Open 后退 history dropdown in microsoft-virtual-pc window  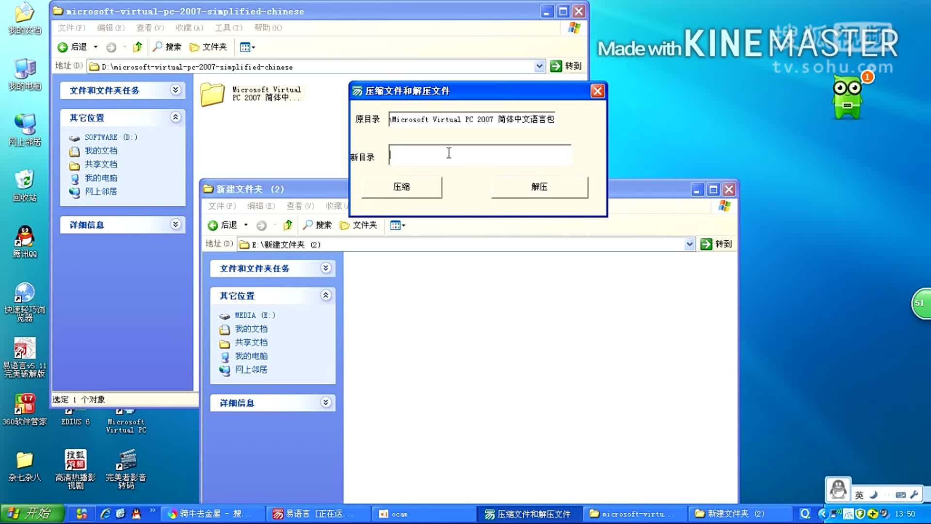(x=96, y=47)
